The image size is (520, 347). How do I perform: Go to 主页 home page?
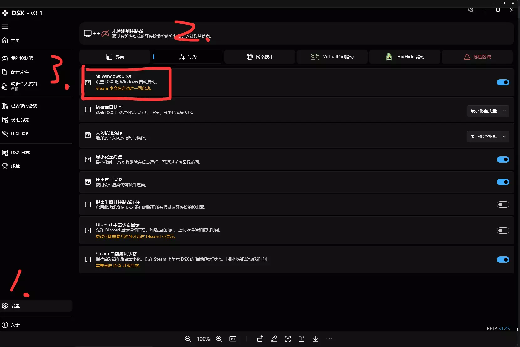click(36, 40)
